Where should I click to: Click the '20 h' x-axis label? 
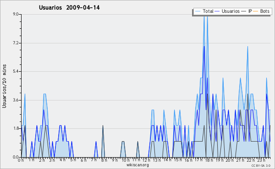[x=230, y=160]
